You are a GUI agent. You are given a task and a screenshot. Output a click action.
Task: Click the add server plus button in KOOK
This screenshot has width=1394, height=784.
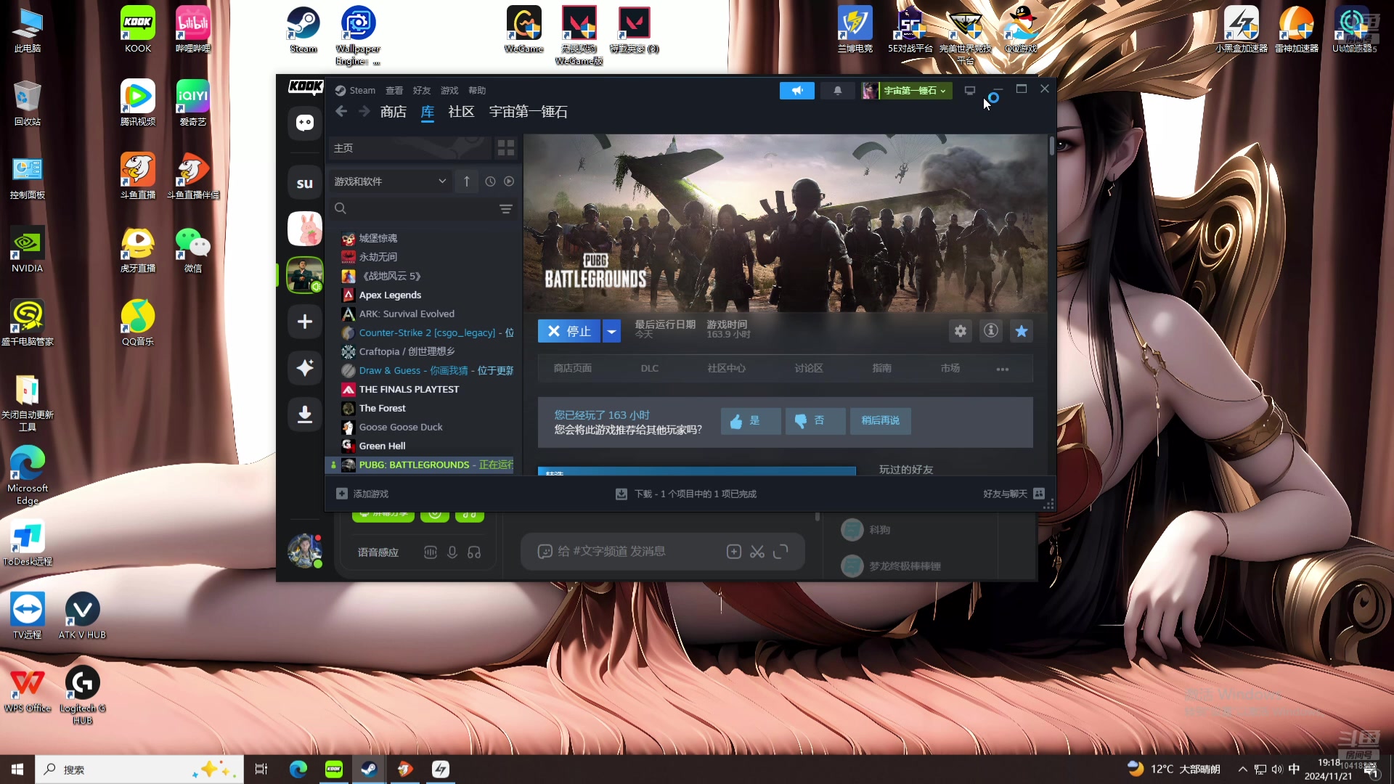point(304,322)
